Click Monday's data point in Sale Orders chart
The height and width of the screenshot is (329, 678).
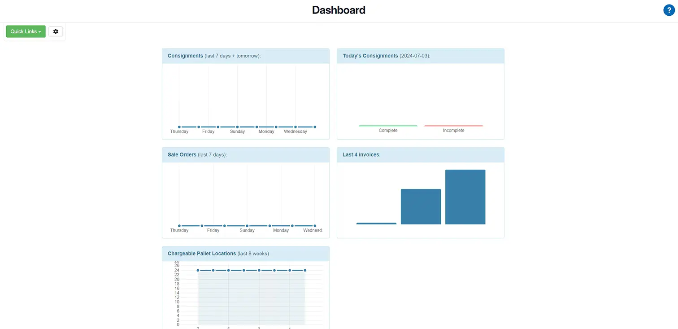pos(269,226)
